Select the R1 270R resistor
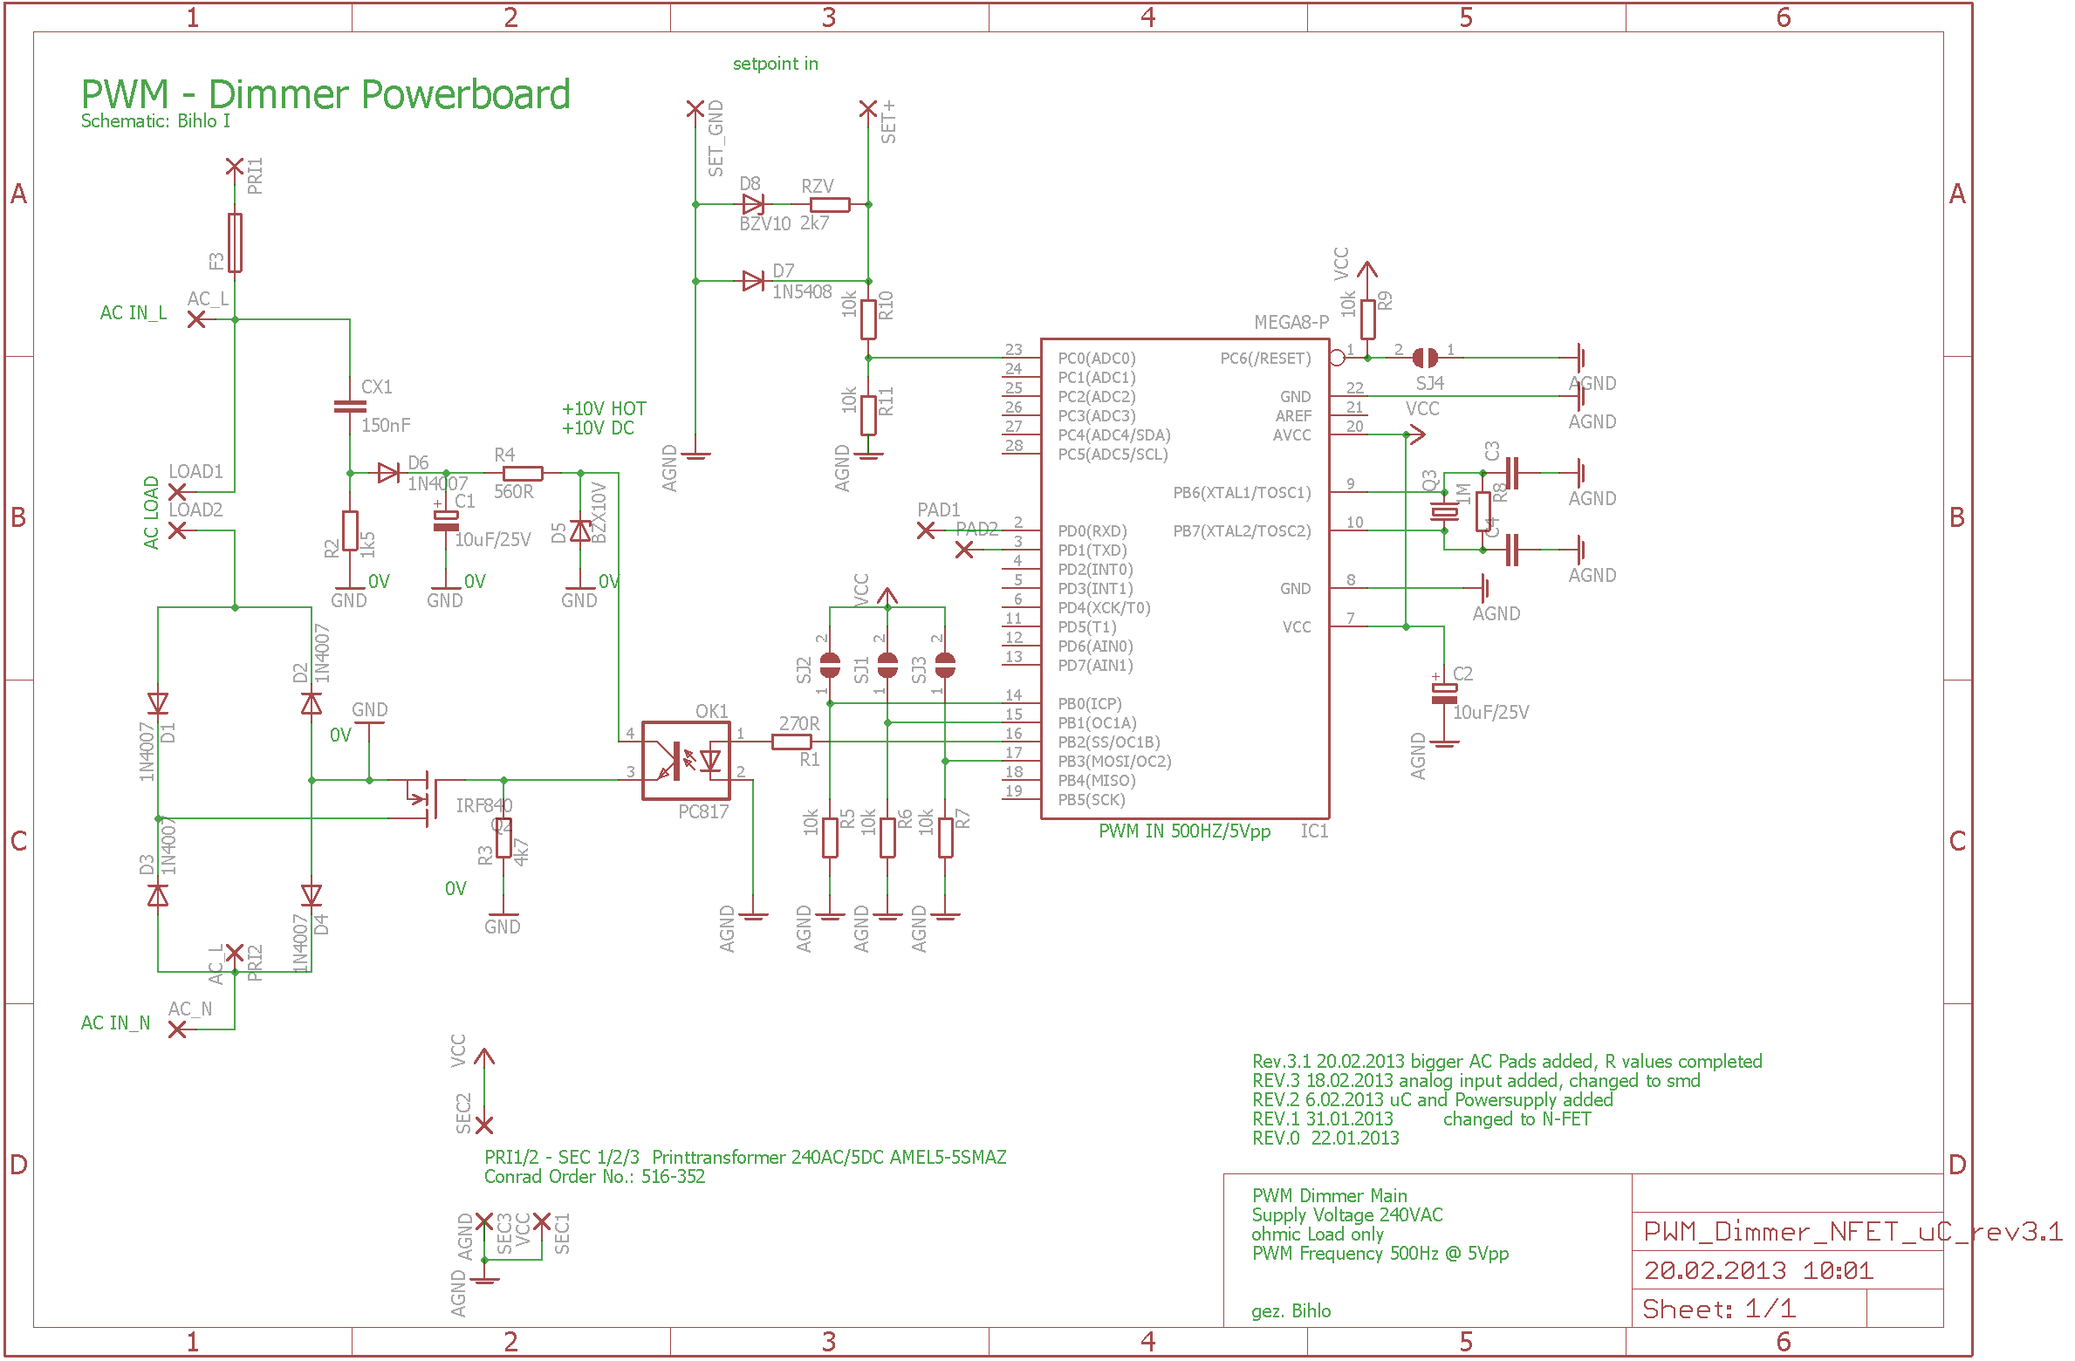 [791, 742]
